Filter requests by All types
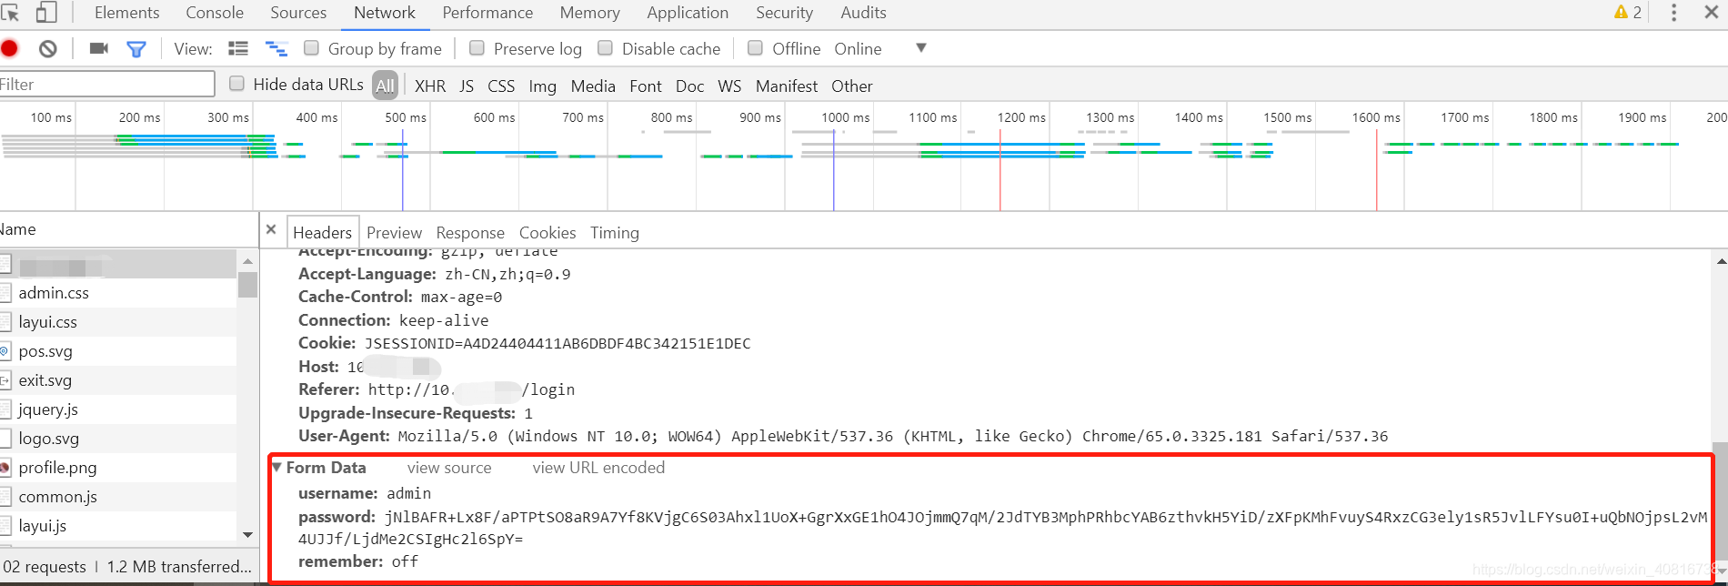The image size is (1728, 586). click(386, 86)
